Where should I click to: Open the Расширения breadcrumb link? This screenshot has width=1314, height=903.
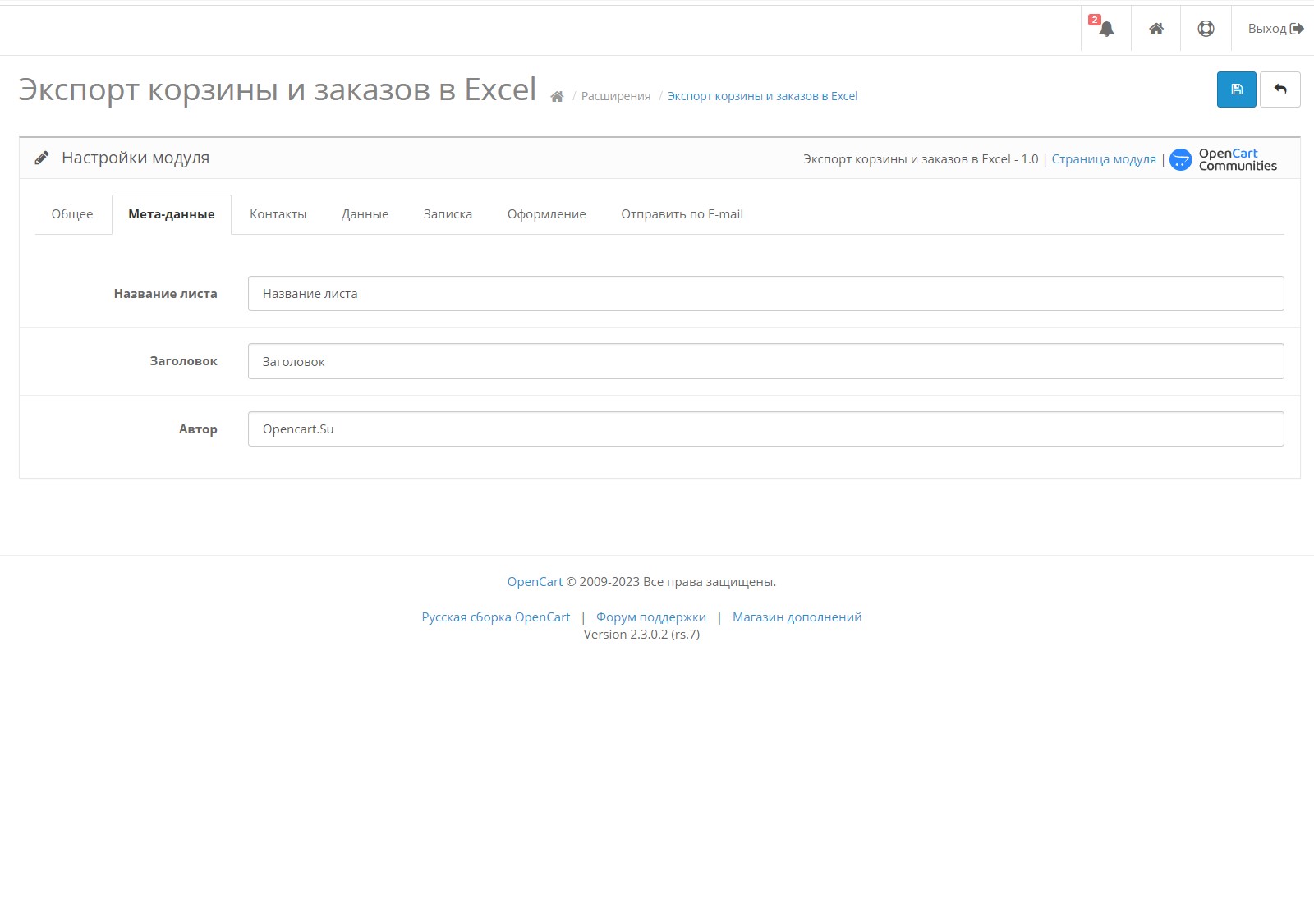click(x=616, y=96)
